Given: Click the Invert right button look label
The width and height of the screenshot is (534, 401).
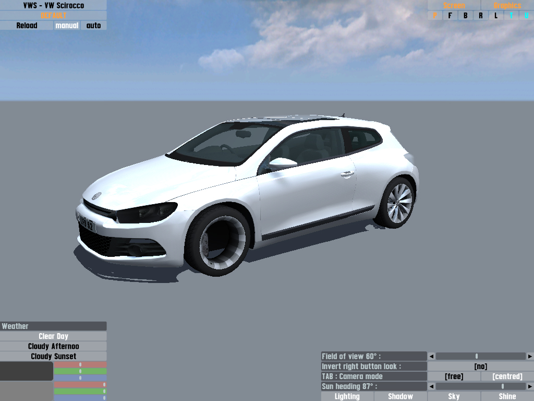Looking at the screenshot, I should (x=373, y=366).
